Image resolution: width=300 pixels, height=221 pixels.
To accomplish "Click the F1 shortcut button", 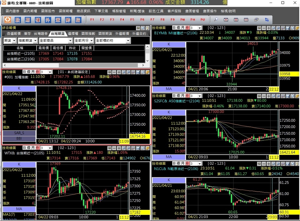I will point(92,20).
